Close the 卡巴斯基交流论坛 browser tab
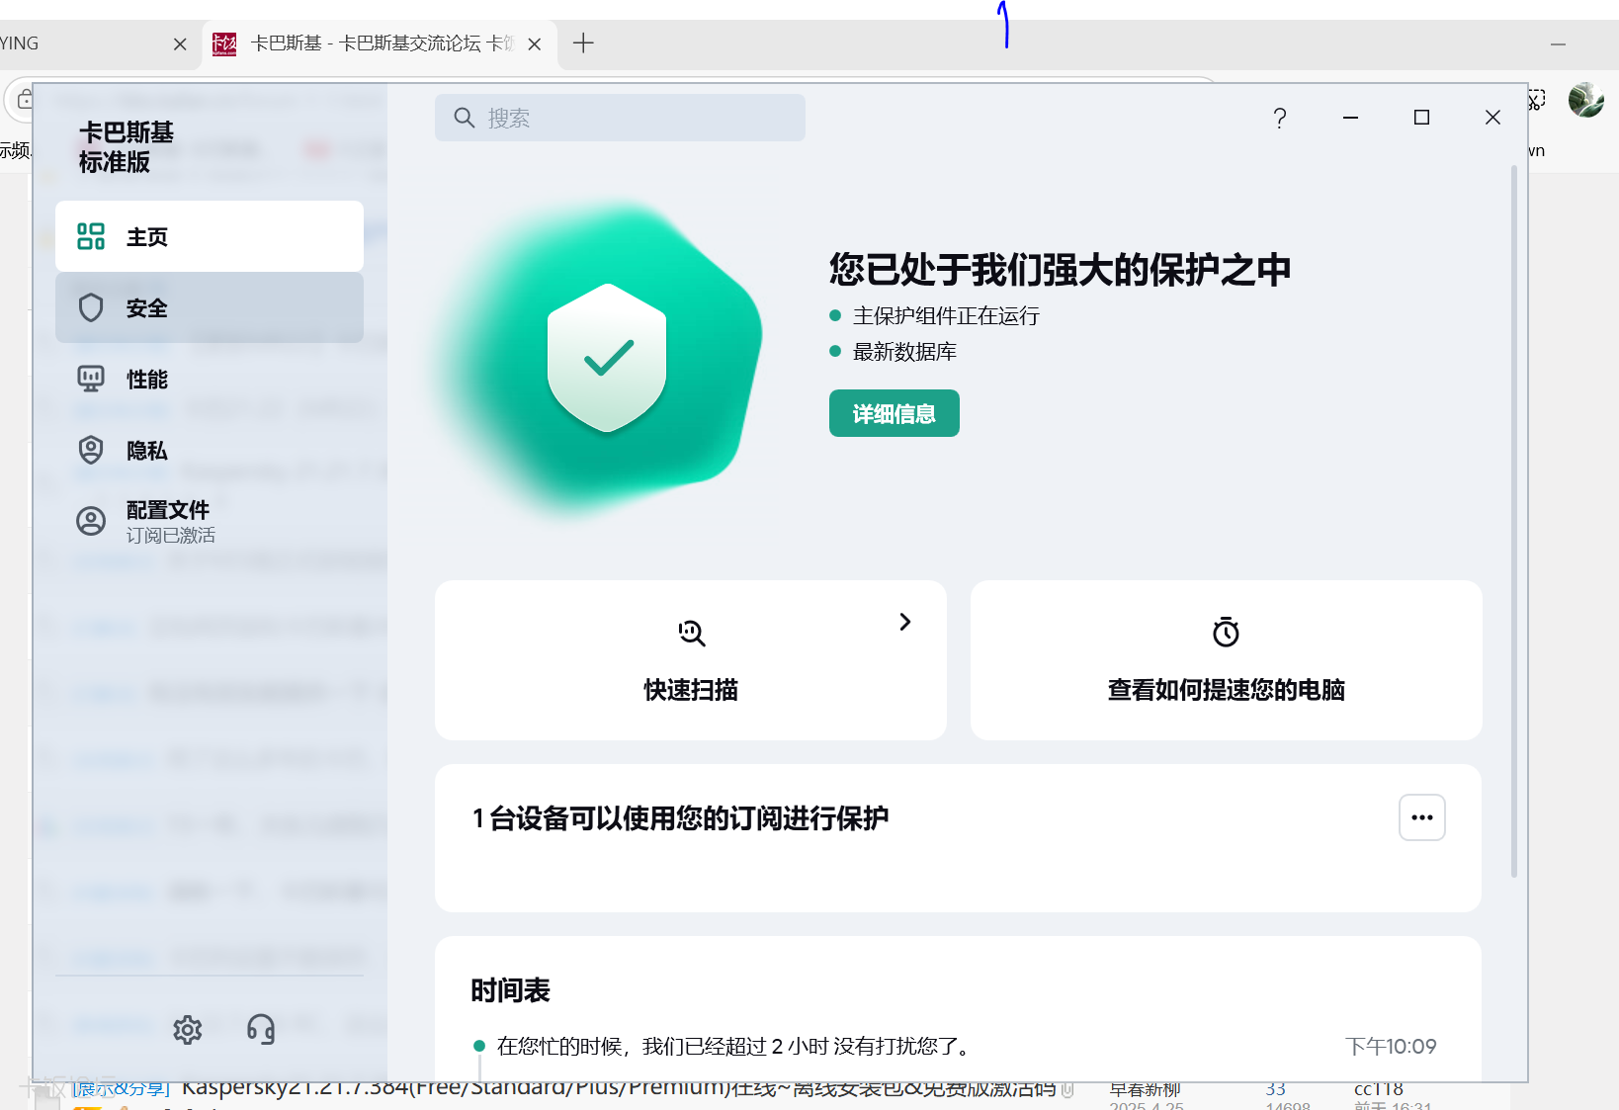 point(535,43)
